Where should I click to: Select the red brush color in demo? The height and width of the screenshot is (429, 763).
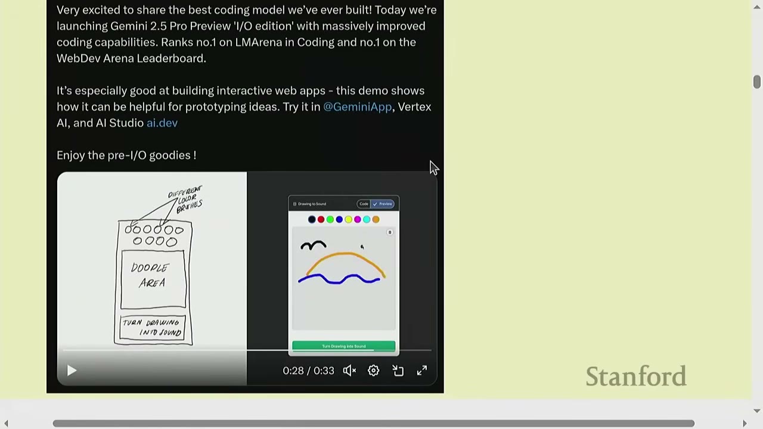tap(321, 219)
